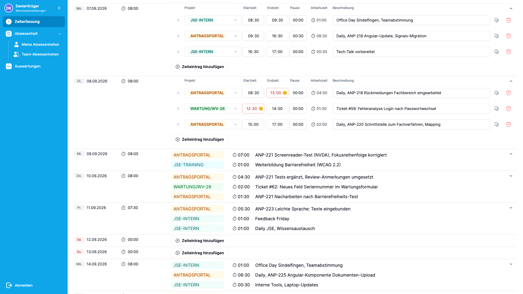Expand the 09.09.2026 day section
The image size is (523, 294).
tap(511, 154)
